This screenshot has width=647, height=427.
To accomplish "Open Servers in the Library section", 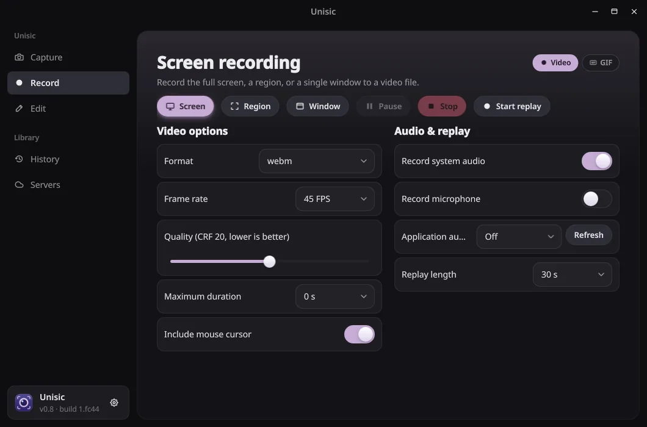I will (x=68, y=185).
